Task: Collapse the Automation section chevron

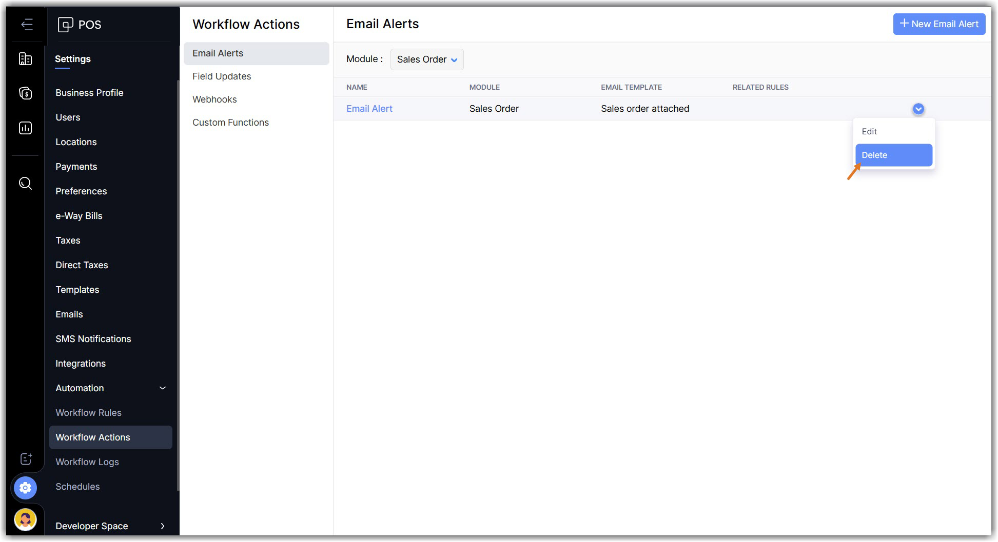Action: 163,388
